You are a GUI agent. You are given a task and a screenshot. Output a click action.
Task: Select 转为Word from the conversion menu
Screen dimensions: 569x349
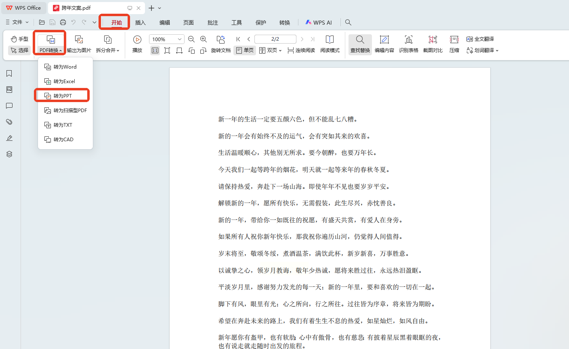(65, 67)
